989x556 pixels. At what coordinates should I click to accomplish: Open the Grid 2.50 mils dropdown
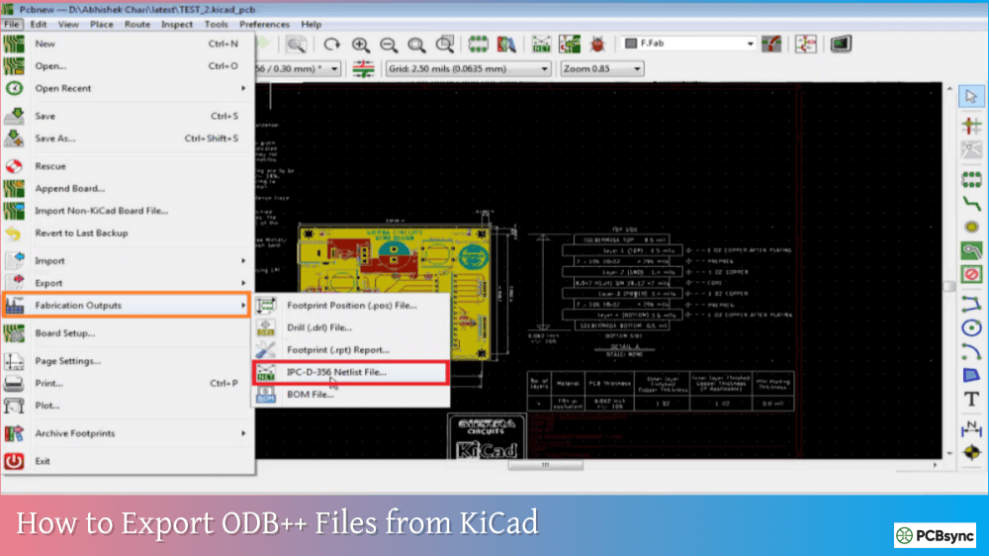(x=468, y=69)
